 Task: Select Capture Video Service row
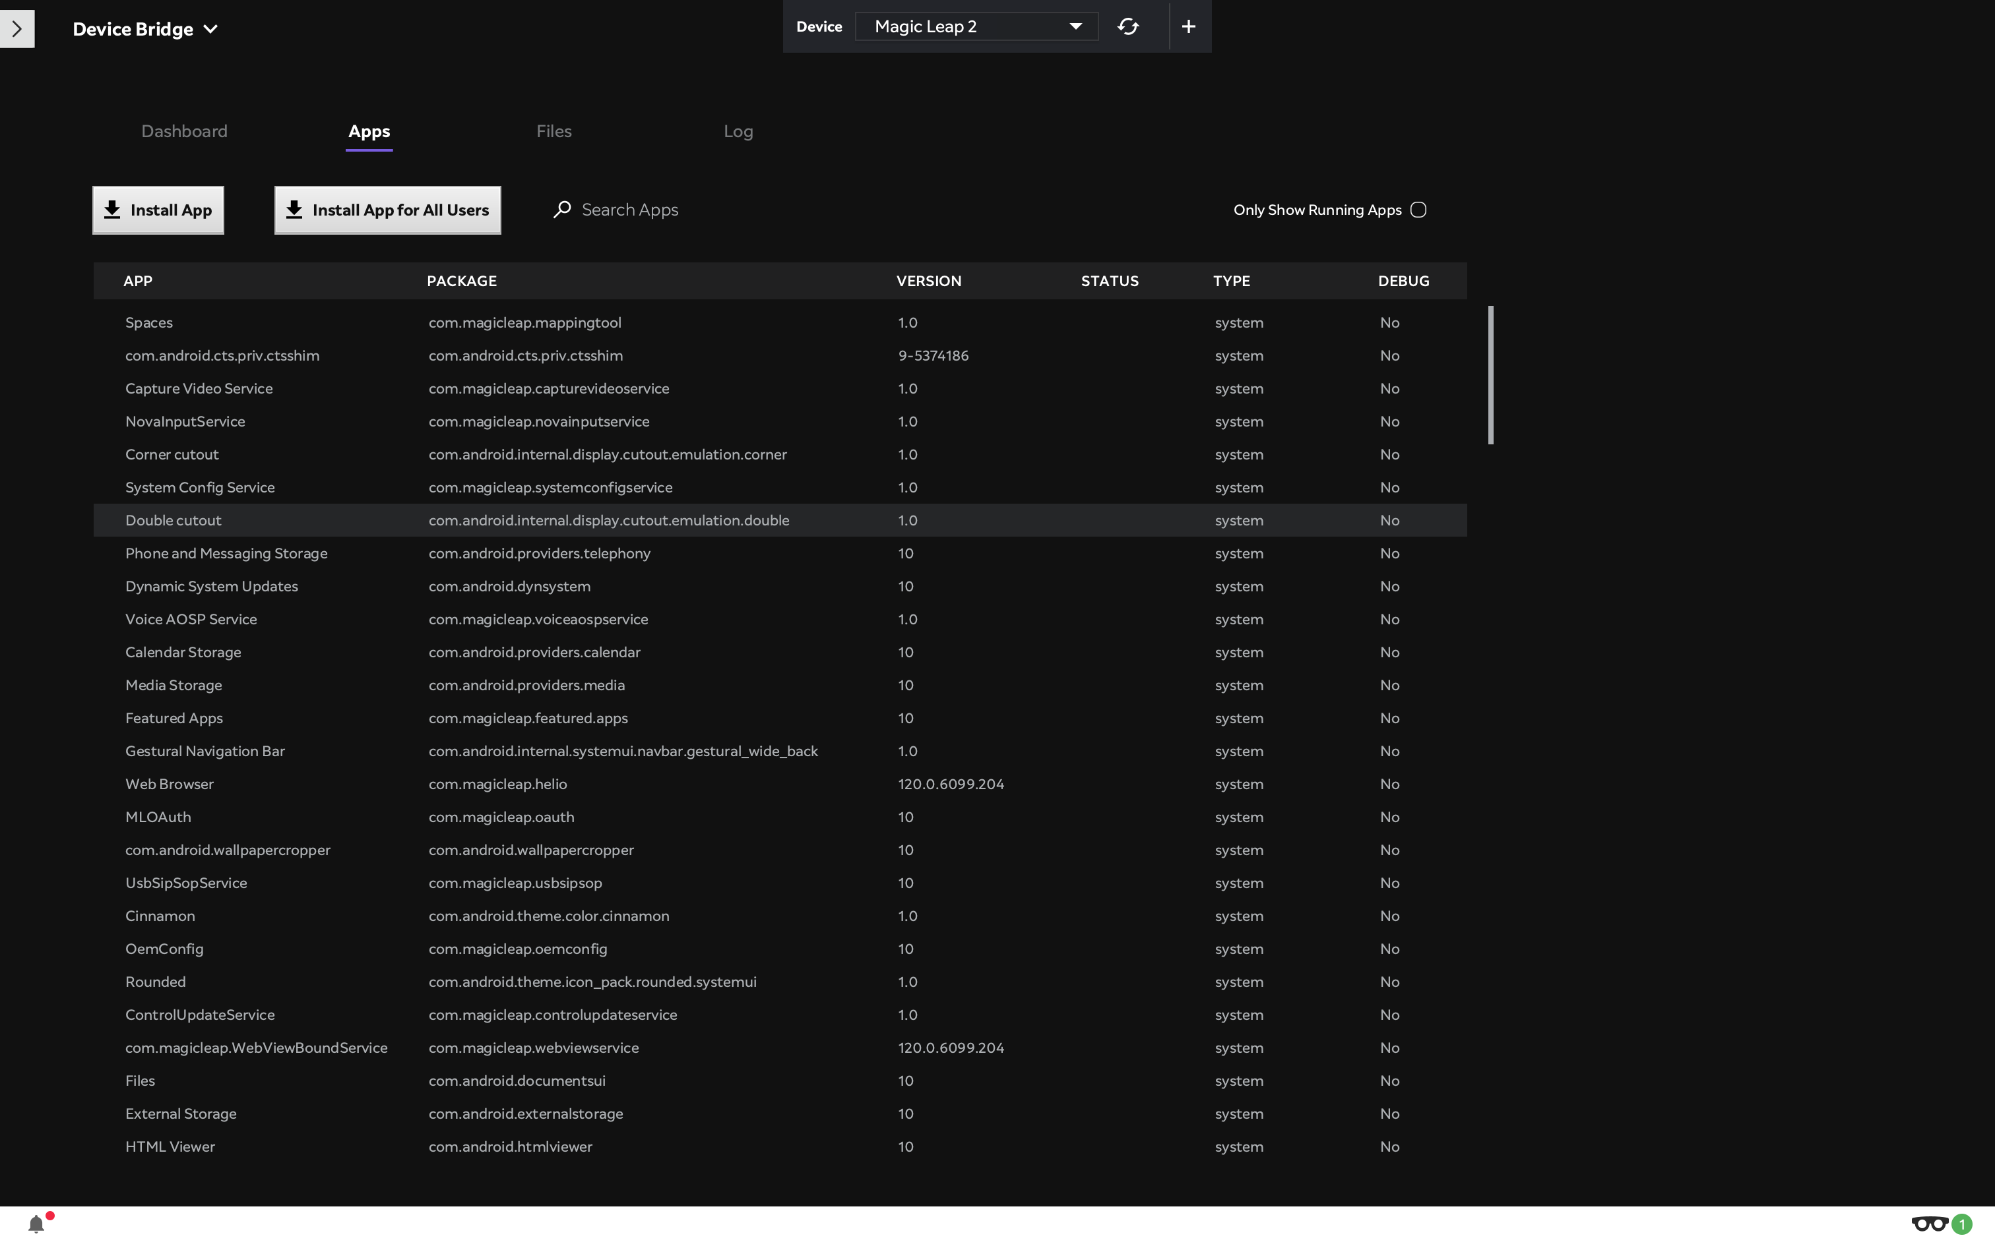[780, 388]
